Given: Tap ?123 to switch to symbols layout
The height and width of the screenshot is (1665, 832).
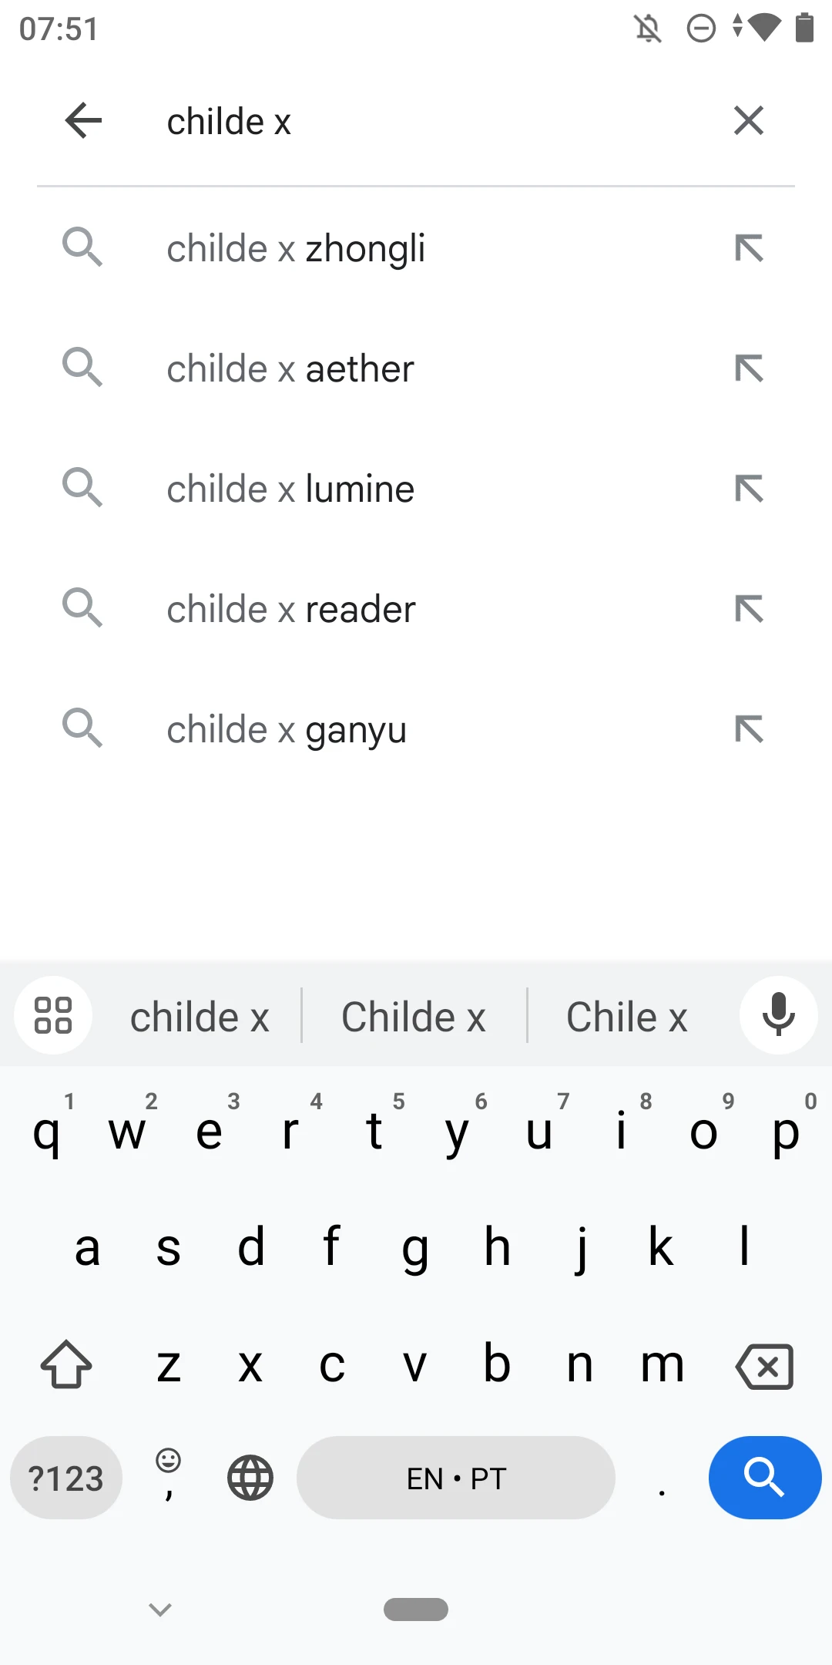Looking at the screenshot, I should click(65, 1478).
